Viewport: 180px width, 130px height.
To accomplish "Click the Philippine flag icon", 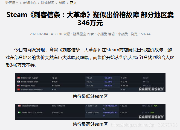I will [x=19, y=85].
